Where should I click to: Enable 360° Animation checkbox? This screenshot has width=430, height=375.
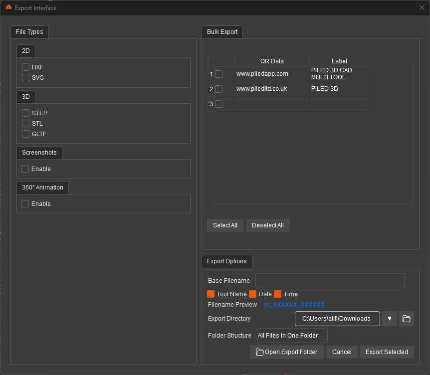click(x=25, y=204)
